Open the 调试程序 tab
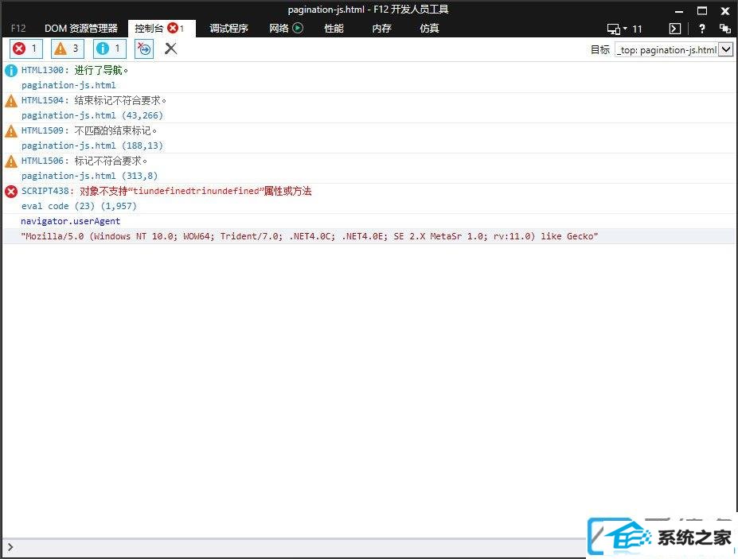The width and height of the screenshot is (738, 559). [x=228, y=28]
